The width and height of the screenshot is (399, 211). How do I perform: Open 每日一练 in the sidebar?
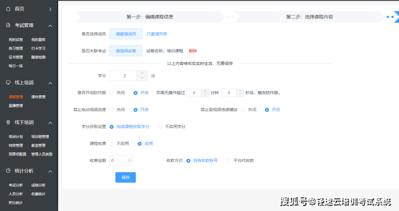tap(16, 66)
